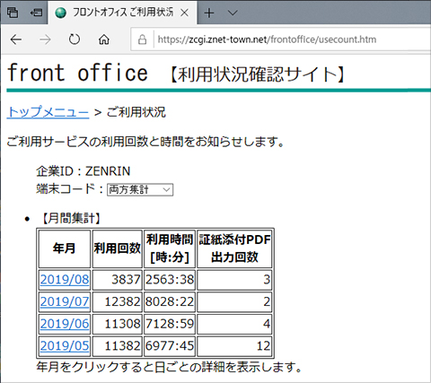Open the 2019/08 monthly details link
Screen dimensions: 431x383
[65, 280]
